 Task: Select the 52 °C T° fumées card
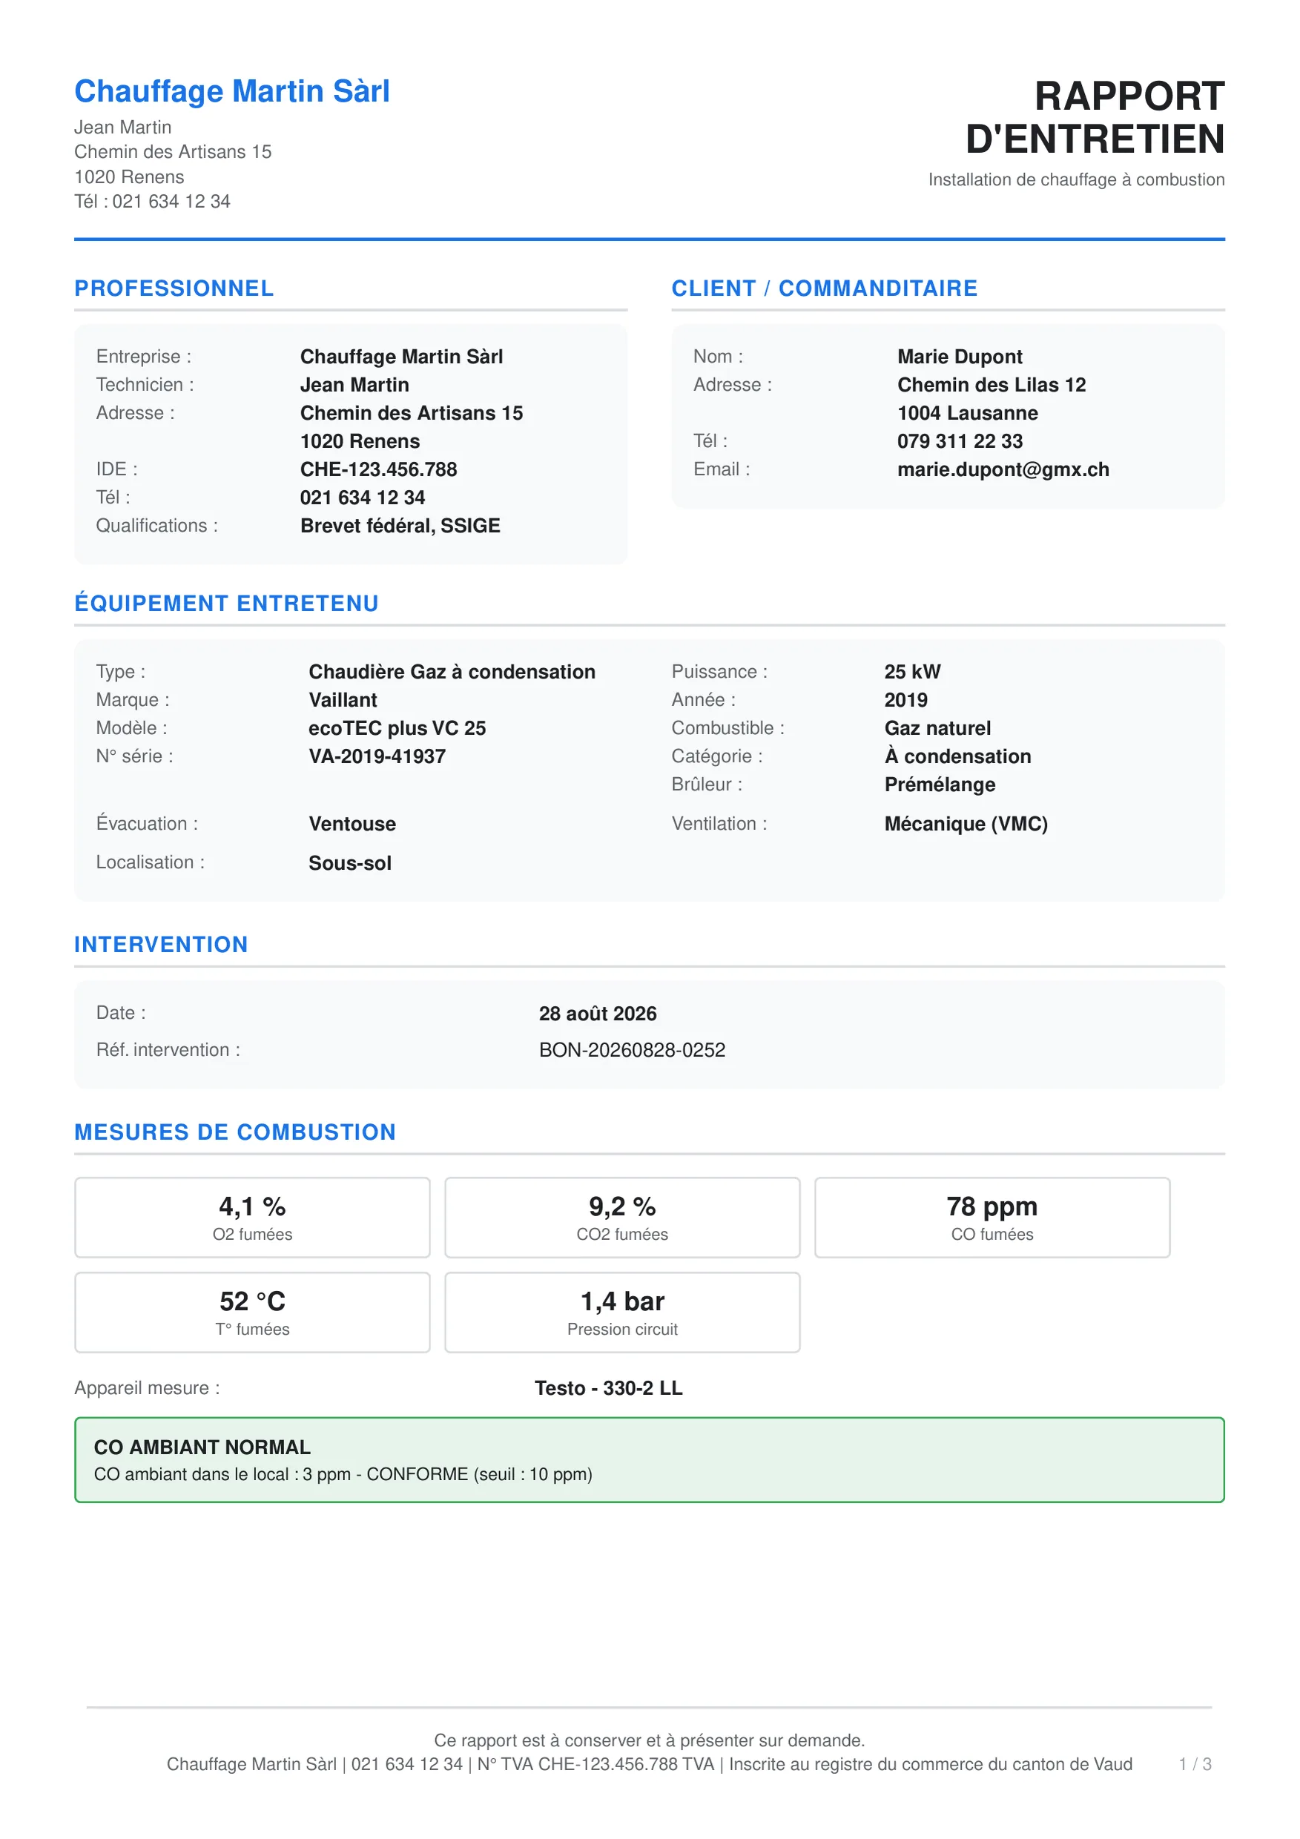tap(252, 1313)
